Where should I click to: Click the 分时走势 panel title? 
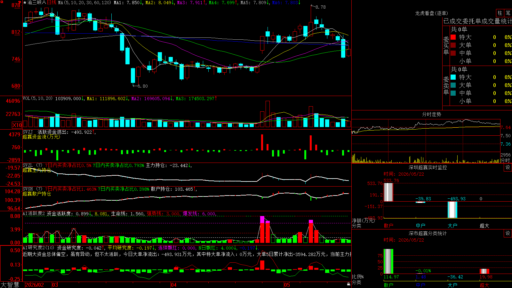pos(431,114)
